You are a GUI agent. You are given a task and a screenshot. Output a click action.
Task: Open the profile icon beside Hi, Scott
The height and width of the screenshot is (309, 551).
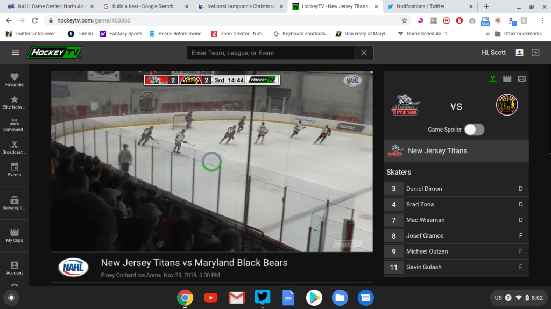(x=519, y=53)
